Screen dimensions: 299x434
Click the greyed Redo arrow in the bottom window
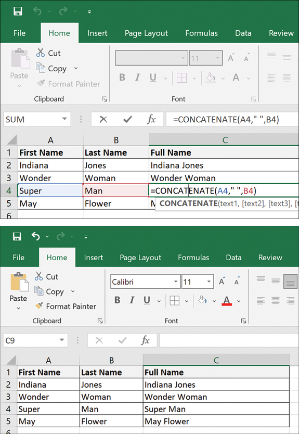click(x=60, y=236)
